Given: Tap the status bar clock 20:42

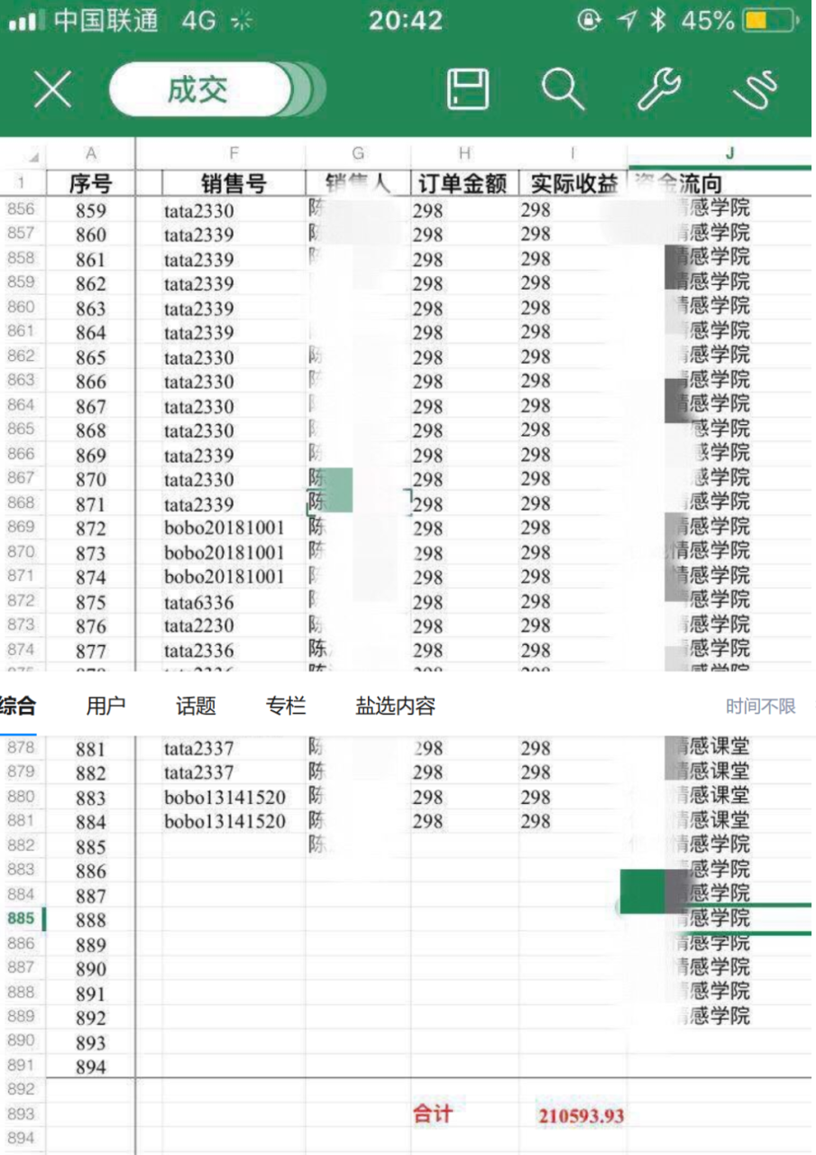Looking at the screenshot, I should coord(406,21).
